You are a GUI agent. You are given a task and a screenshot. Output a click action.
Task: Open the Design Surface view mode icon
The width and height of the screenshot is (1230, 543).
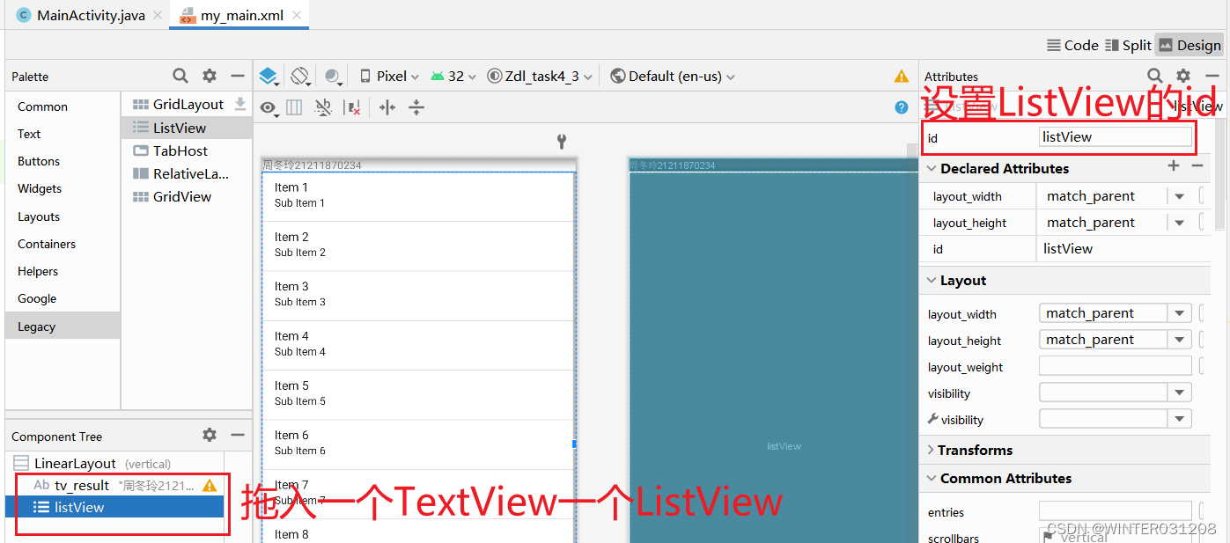point(269,77)
